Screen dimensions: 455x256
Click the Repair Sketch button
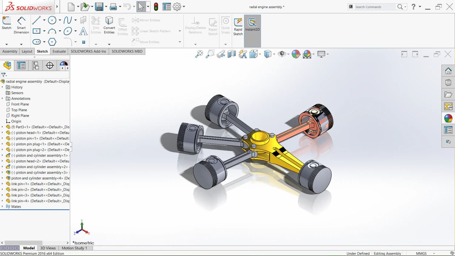213,26
